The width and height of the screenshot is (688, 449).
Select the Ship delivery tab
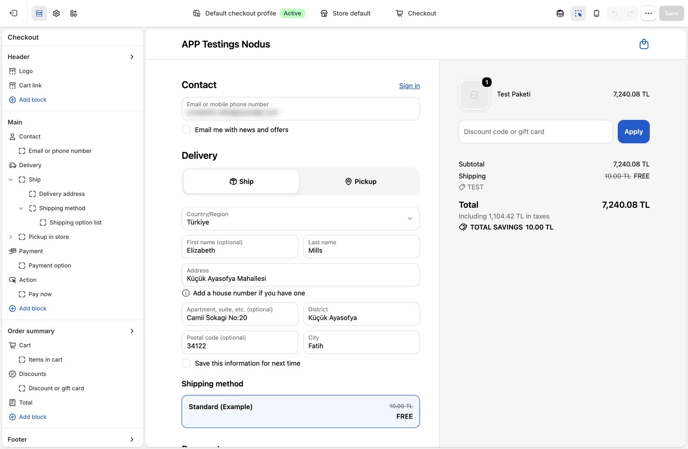click(241, 181)
